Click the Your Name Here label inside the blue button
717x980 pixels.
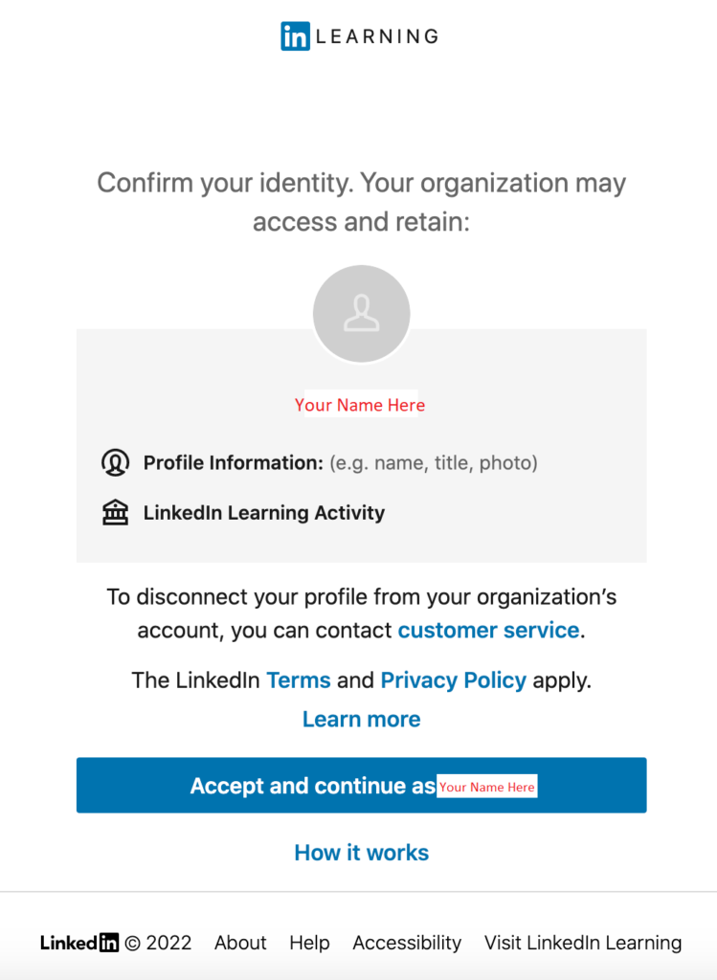point(487,787)
